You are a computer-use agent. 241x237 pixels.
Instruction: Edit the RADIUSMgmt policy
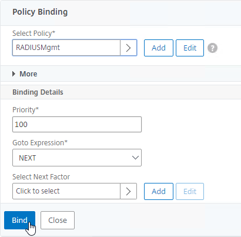190,48
